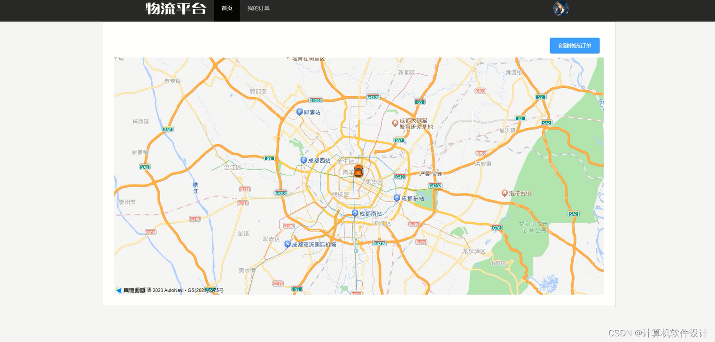Click the G4215 highway shield
This screenshot has width=715, height=342.
[x=379, y=243]
